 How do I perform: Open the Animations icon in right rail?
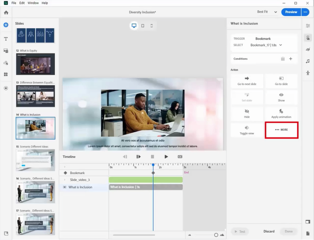coord(308,49)
